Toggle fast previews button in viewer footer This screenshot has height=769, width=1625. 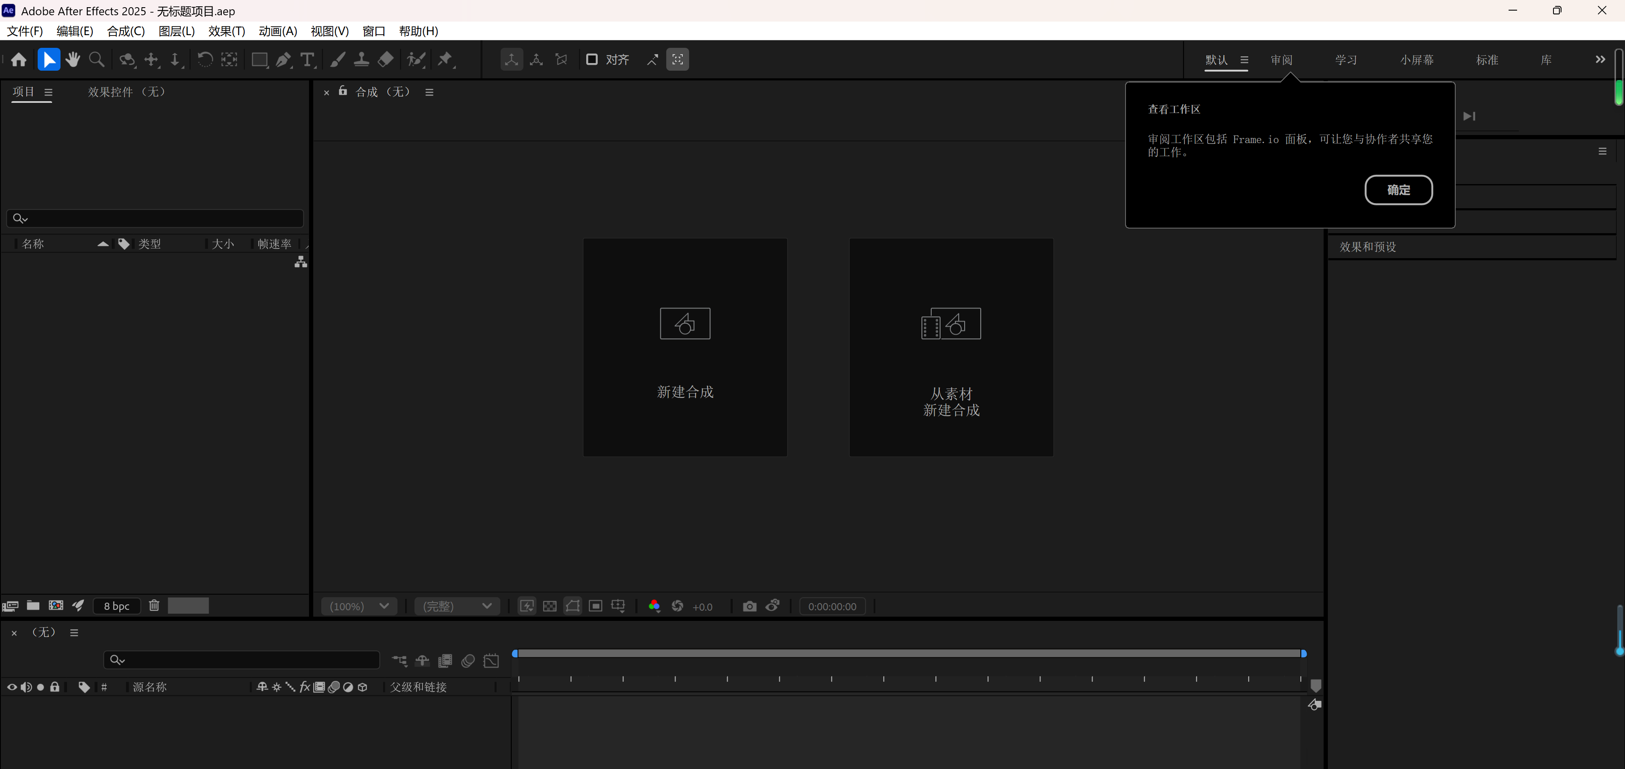tap(527, 606)
